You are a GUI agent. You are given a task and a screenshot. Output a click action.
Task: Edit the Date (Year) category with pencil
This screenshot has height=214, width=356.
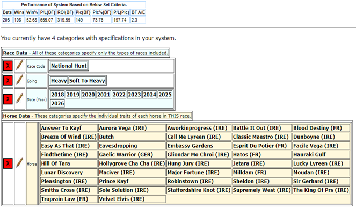[x=19, y=99]
